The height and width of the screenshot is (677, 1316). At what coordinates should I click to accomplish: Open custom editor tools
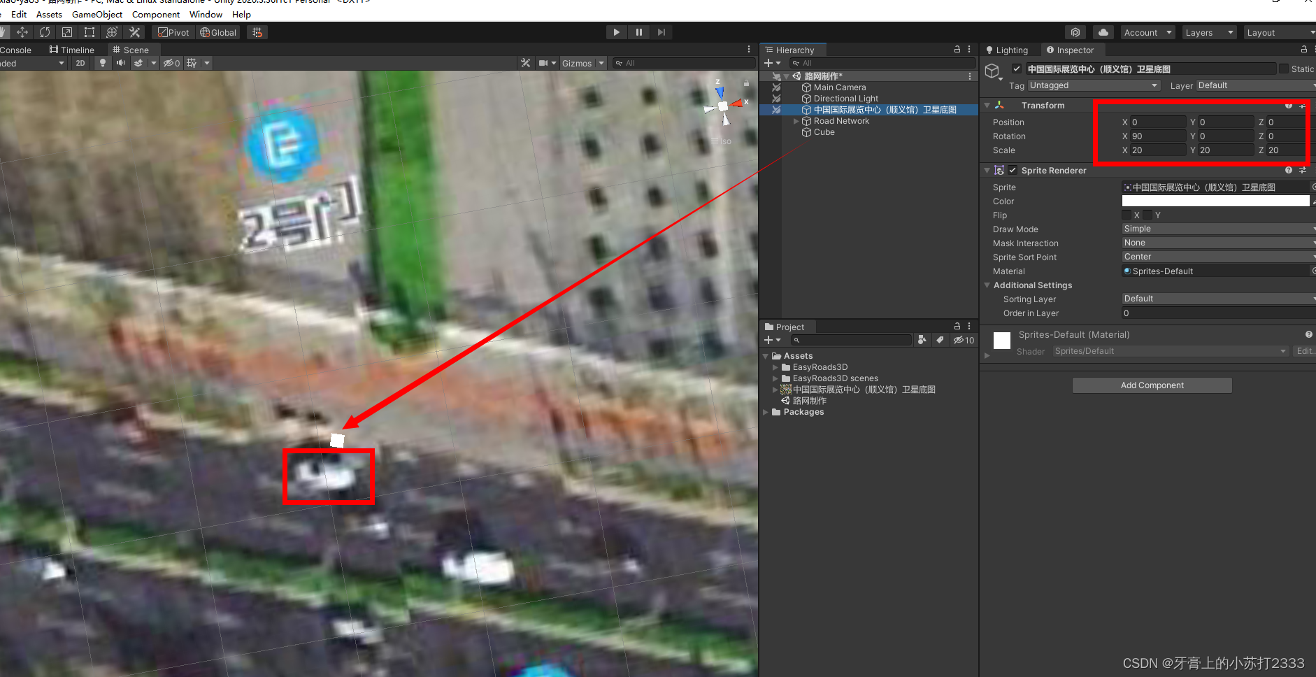[135, 32]
